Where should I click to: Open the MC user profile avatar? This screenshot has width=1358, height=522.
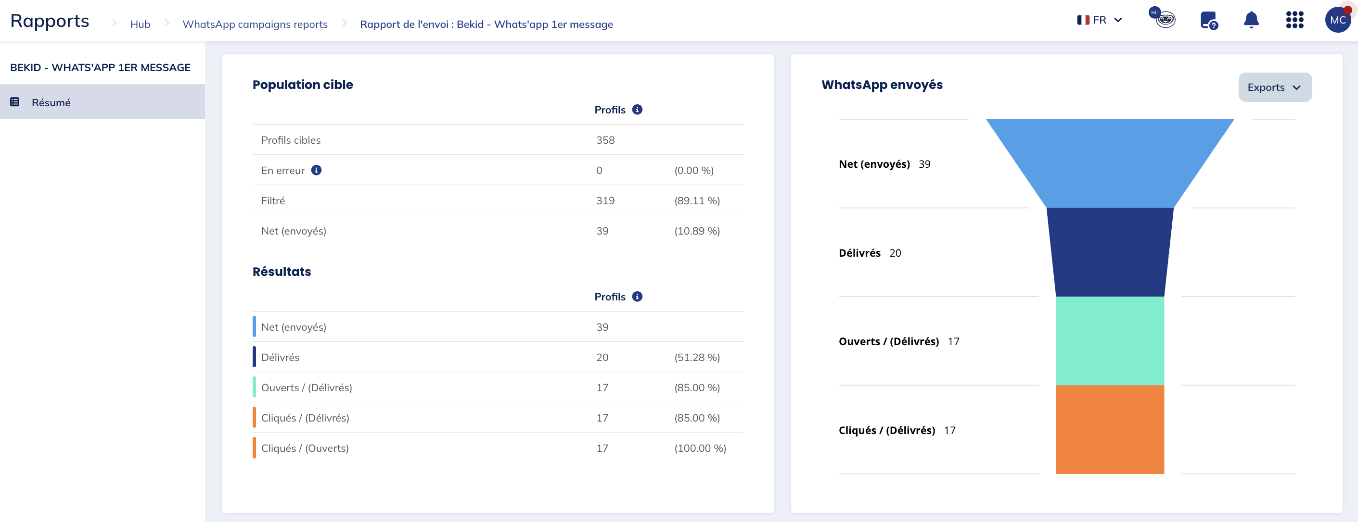(x=1338, y=20)
